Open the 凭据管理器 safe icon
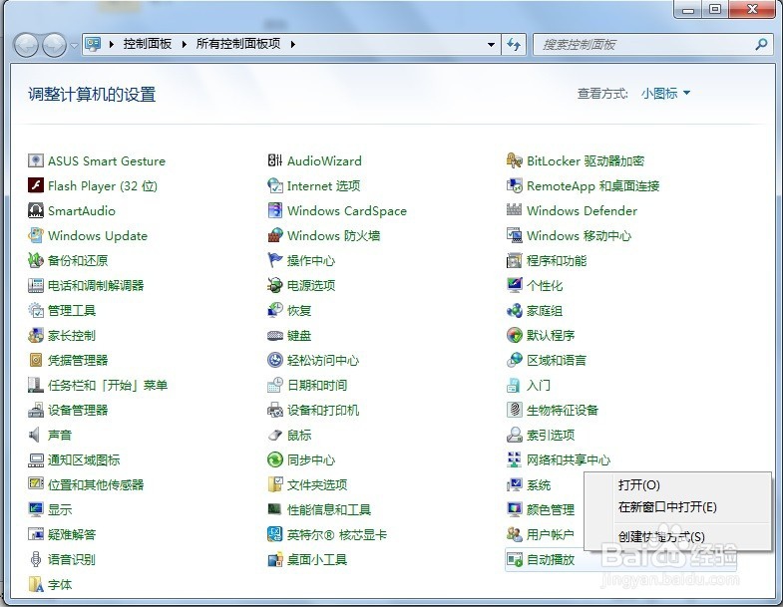The width and height of the screenshot is (783, 607). (x=36, y=361)
